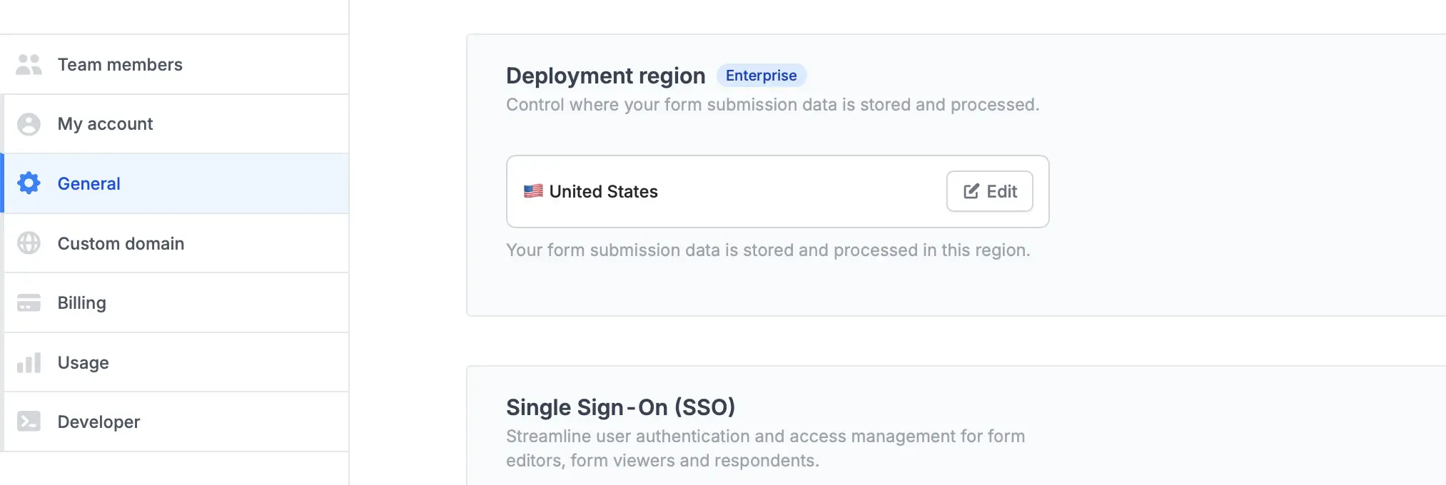The width and height of the screenshot is (1446, 485).
Task: Click the Single Sign-On (SSO) heading
Action: coord(620,407)
